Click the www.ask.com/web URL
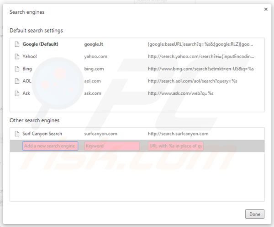This screenshot has height=227, width=274. 181,93
